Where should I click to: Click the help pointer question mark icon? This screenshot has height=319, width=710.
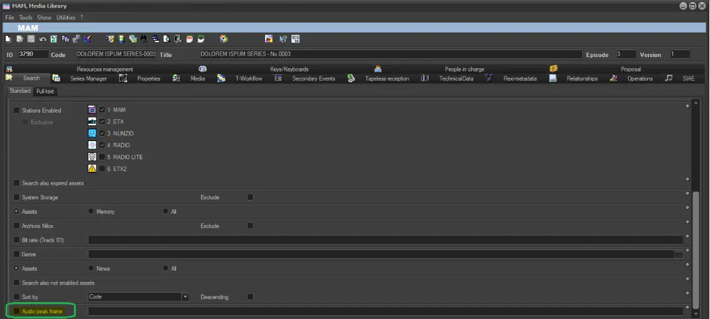click(x=283, y=39)
